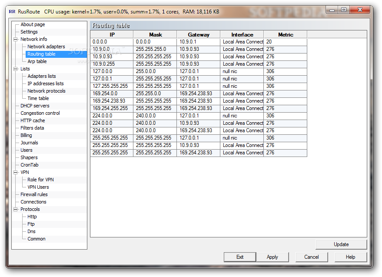Select the Common protocol item

[x=37, y=239]
